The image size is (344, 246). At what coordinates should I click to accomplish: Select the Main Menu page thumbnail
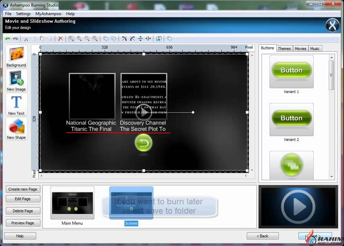point(72,203)
